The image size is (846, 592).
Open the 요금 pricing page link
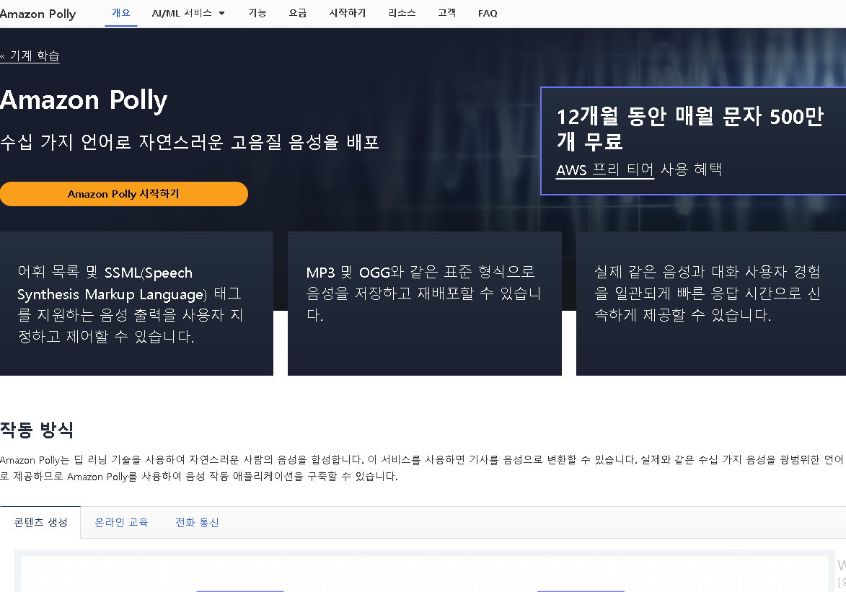[298, 13]
